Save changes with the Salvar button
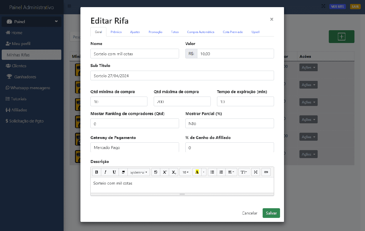 click(x=271, y=213)
